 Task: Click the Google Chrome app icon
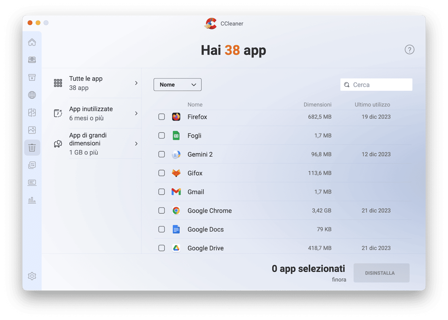tap(176, 210)
